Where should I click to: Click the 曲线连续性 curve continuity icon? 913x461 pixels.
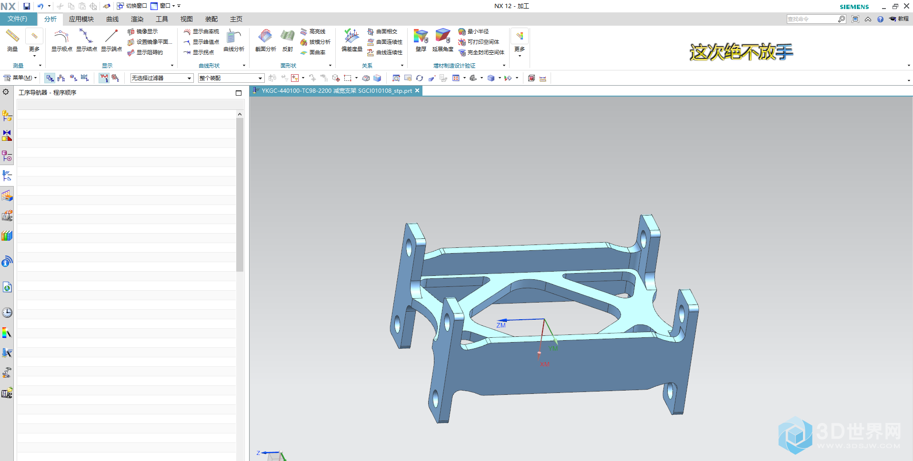pyautogui.click(x=371, y=52)
